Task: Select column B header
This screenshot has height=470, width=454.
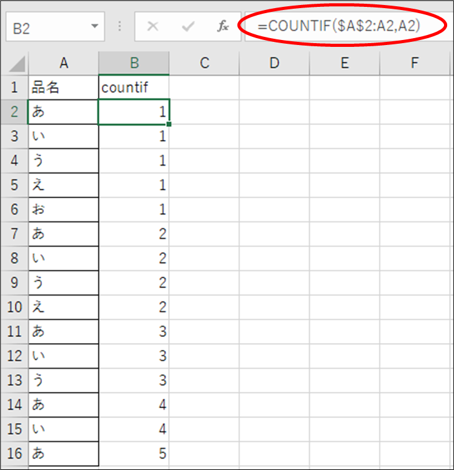Action: point(134,63)
